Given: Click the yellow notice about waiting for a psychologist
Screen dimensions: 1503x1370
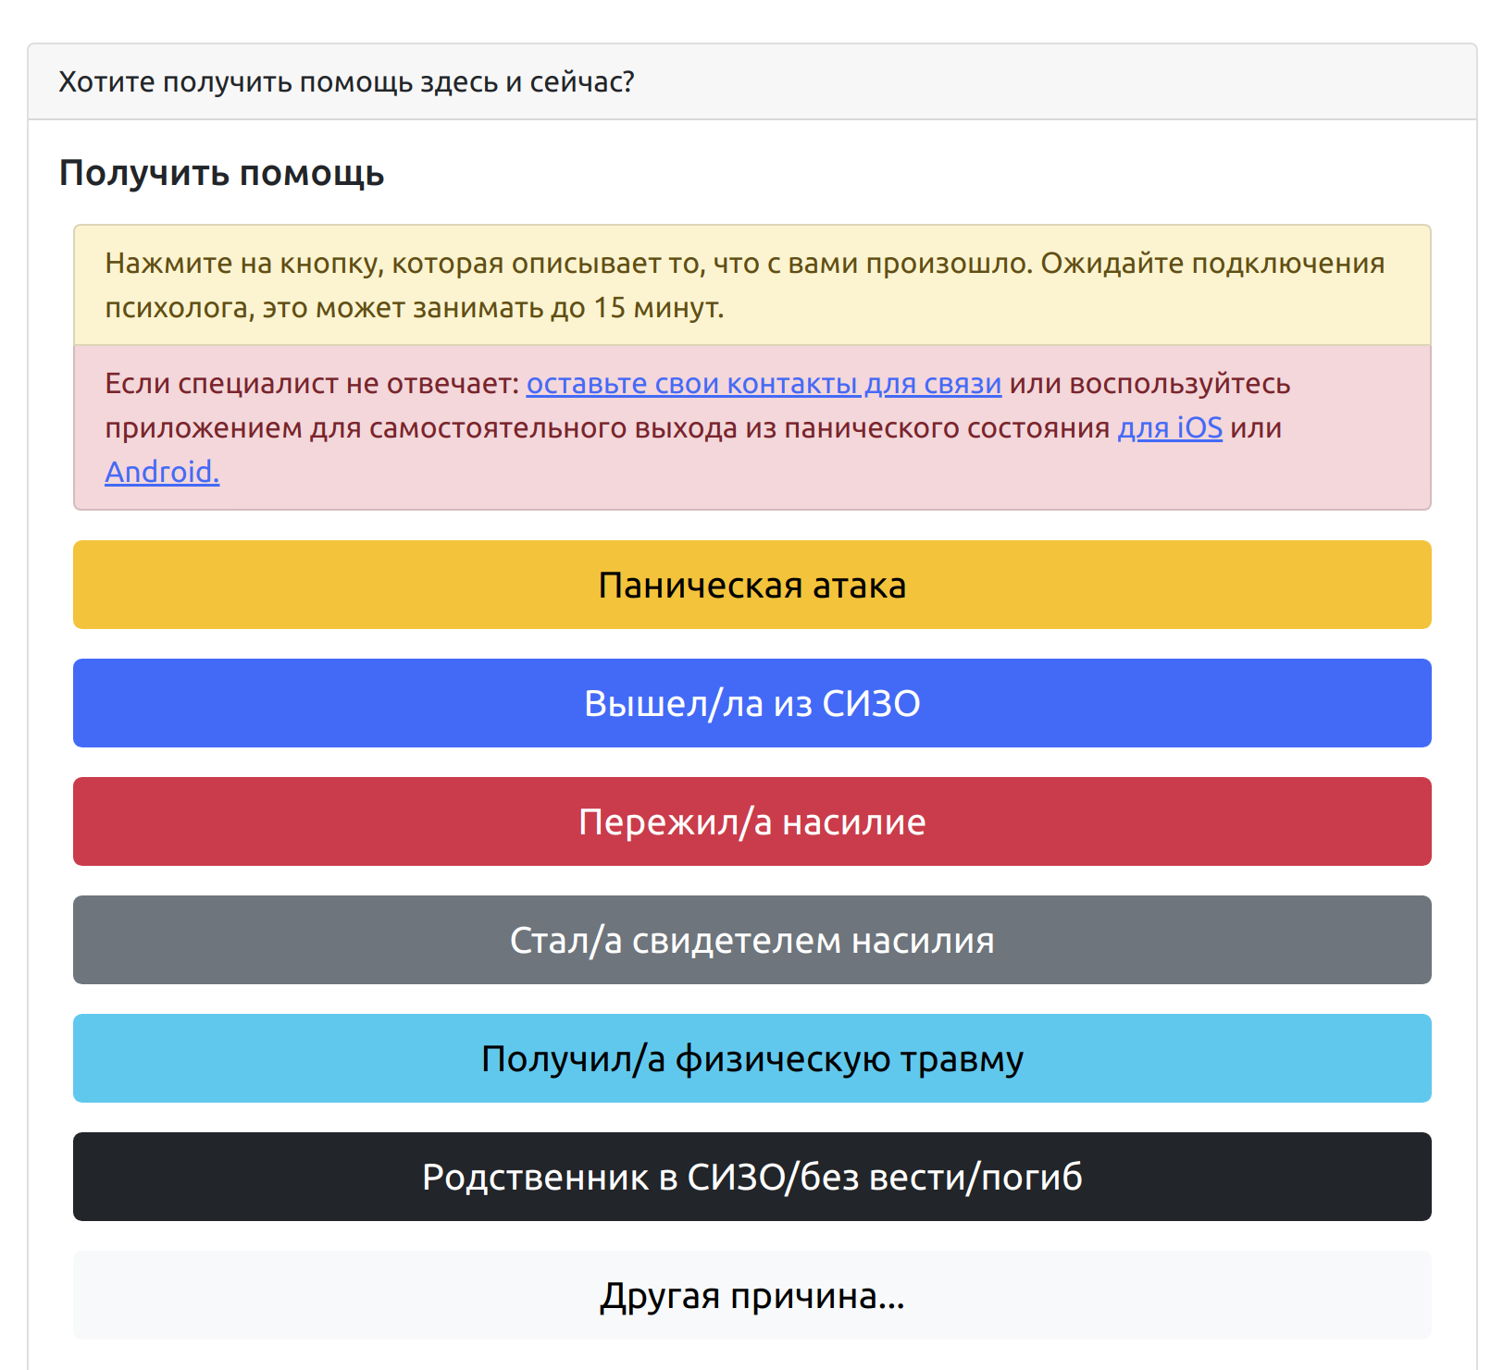Looking at the screenshot, I should pos(751,285).
